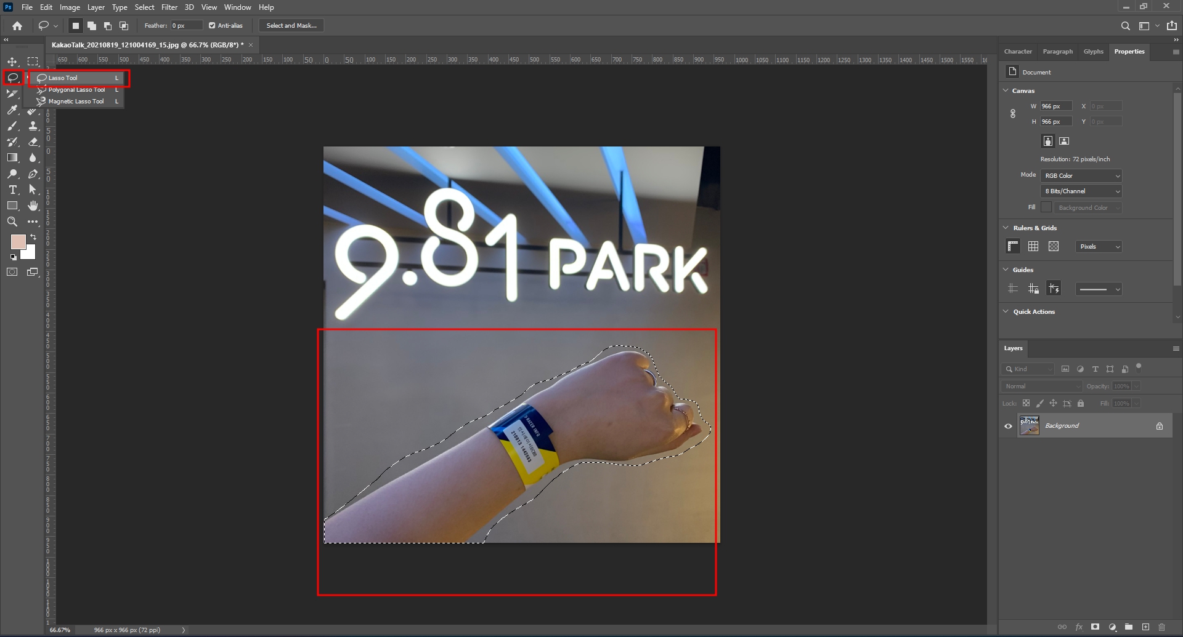This screenshot has height=637, width=1183.
Task: Select the Pen tool
Action: (x=33, y=174)
